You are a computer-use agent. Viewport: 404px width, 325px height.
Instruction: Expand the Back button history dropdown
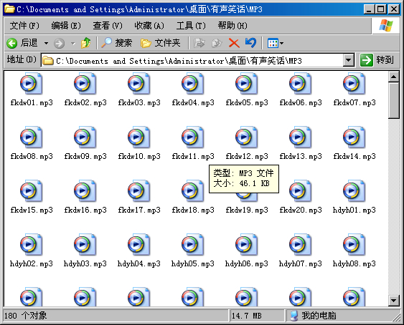tap(46, 43)
